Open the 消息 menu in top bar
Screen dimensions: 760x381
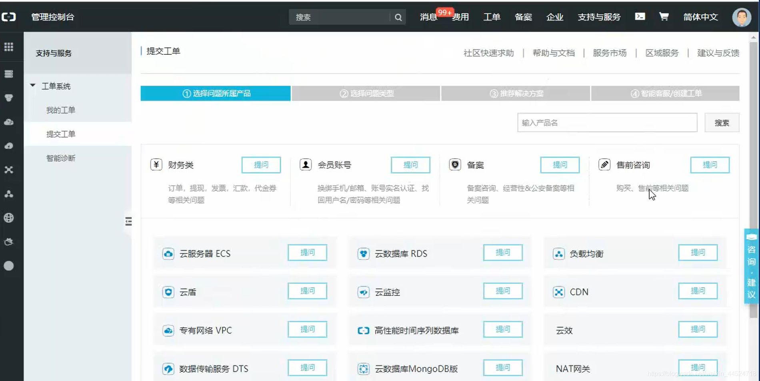point(428,17)
